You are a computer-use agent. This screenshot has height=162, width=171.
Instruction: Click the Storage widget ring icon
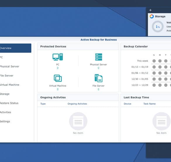point(152,16)
